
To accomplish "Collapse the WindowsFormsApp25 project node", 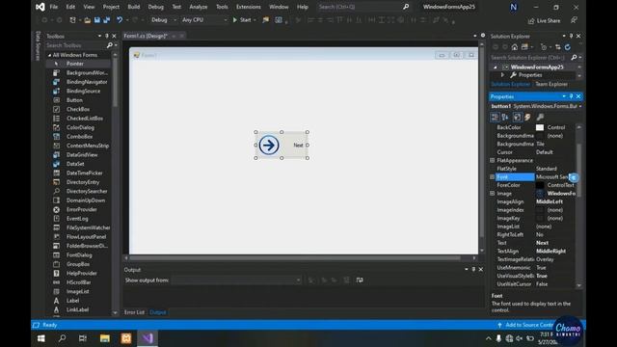I will (495, 67).
